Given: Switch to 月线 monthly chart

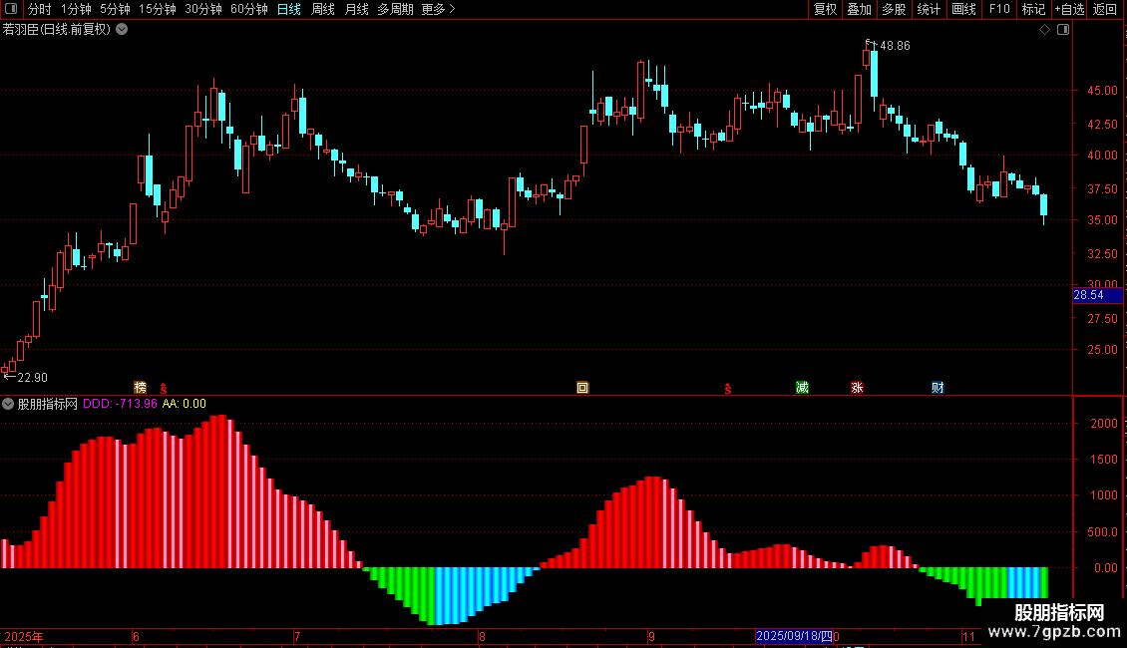Looking at the screenshot, I should [356, 9].
